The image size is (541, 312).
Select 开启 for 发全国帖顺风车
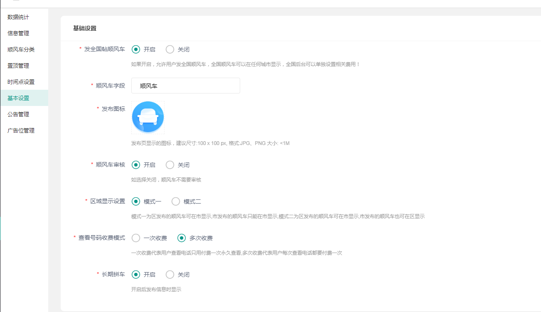click(136, 49)
